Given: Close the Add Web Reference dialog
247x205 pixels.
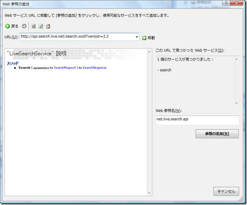Looking at the screenshot, I should [x=236, y=3].
